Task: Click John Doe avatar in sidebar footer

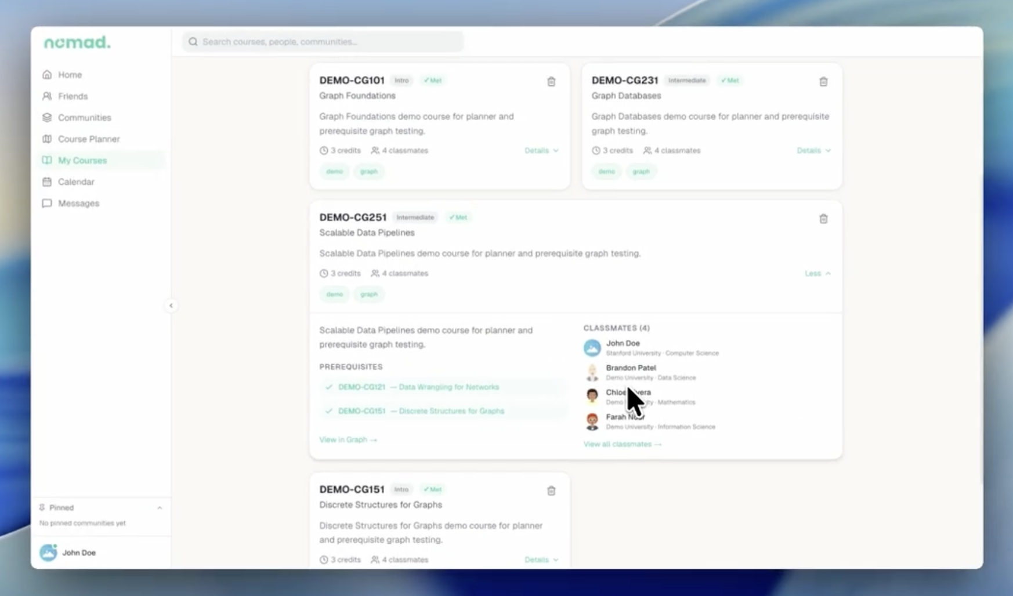Action: point(48,553)
